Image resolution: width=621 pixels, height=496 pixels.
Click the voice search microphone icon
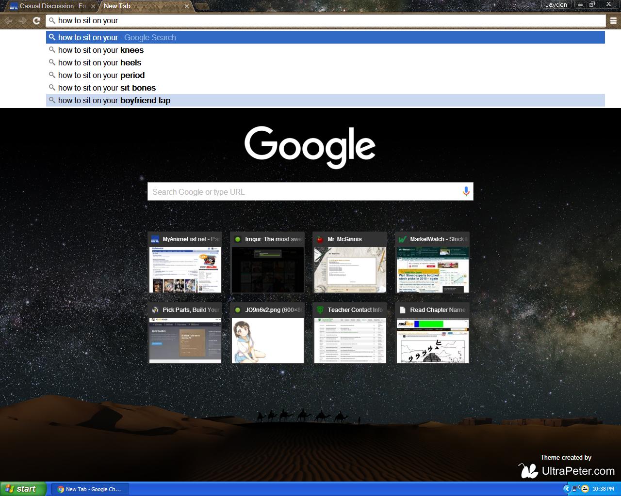pos(466,191)
